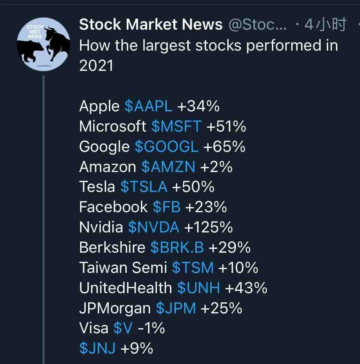Click the tweet headline about largest stocks
This screenshot has height=364, width=360.
[x=209, y=55]
